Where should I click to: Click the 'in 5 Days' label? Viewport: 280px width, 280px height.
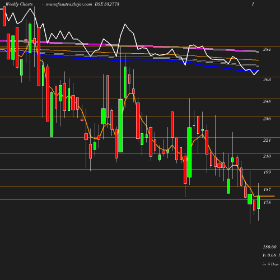coord(270,264)
